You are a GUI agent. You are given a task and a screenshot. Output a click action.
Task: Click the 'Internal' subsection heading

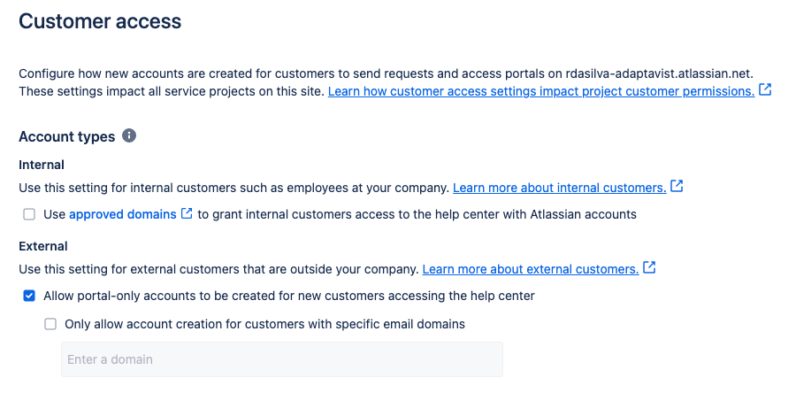(x=42, y=165)
